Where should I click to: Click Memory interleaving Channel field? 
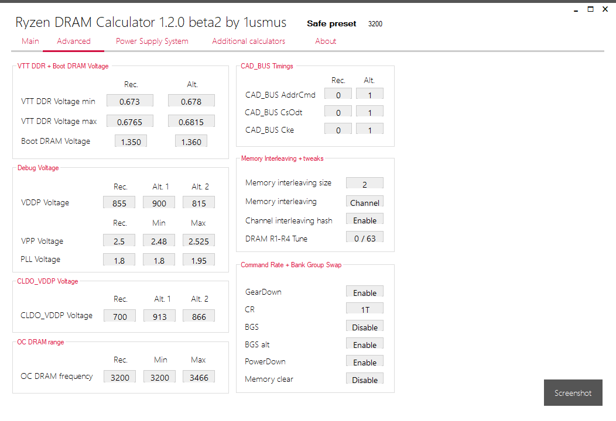[365, 202]
